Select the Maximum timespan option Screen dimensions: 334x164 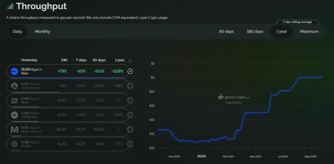[x=309, y=31]
